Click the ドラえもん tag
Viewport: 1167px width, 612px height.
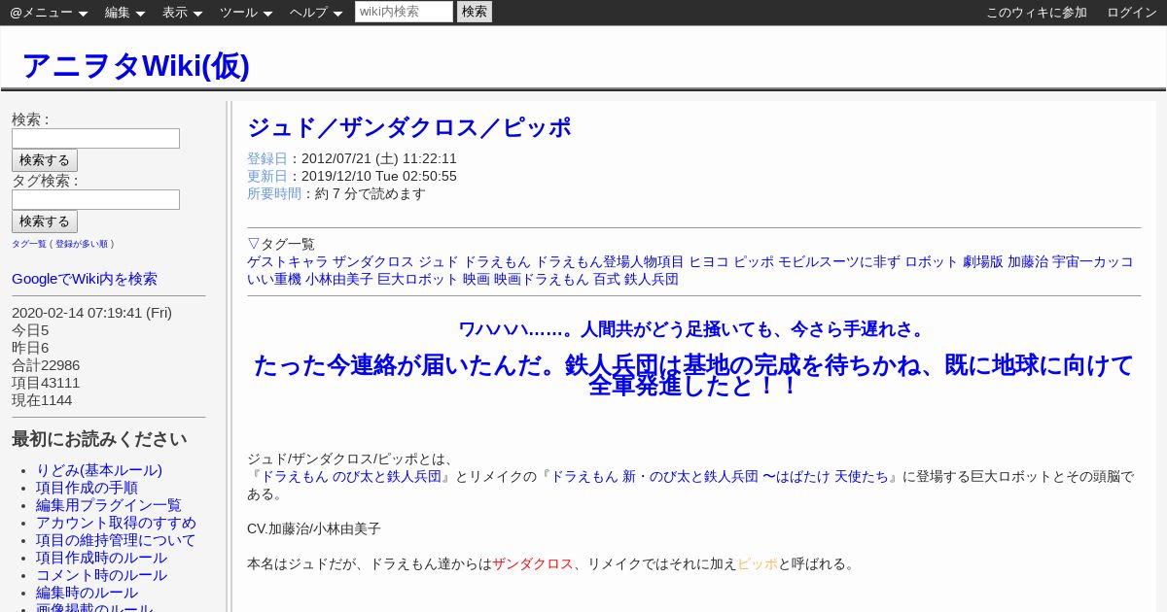(x=497, y=261)
